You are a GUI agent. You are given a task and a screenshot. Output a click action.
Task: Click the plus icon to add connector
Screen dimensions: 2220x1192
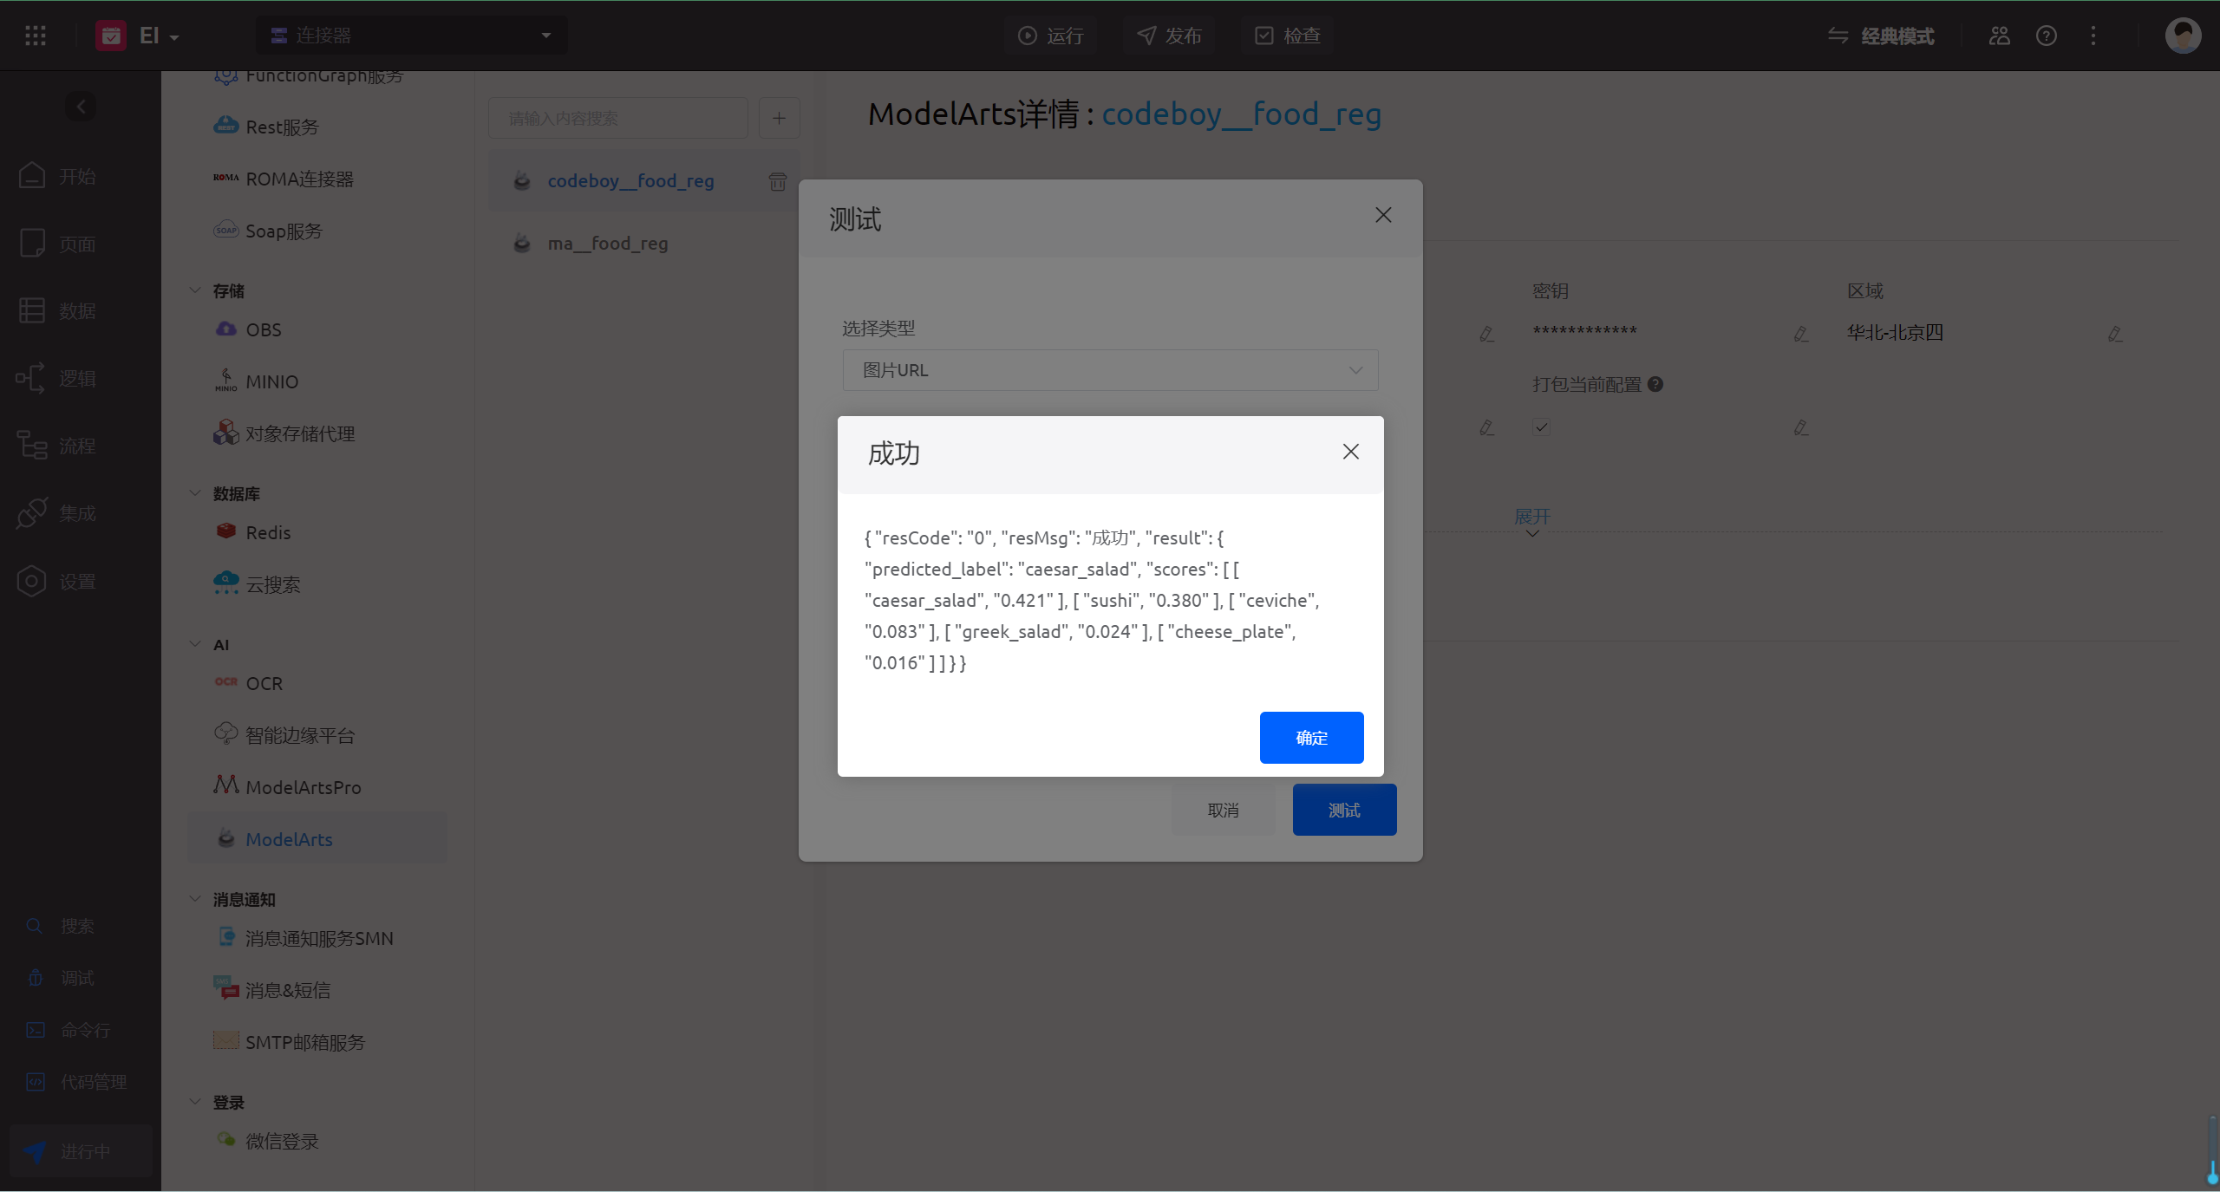coord(779,118)
